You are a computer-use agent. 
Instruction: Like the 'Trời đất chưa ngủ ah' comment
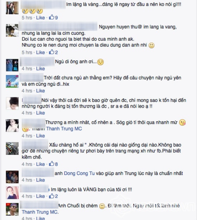40,91
